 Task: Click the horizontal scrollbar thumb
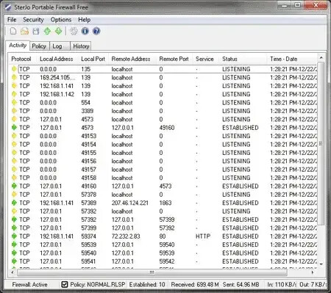pos(152,272)
